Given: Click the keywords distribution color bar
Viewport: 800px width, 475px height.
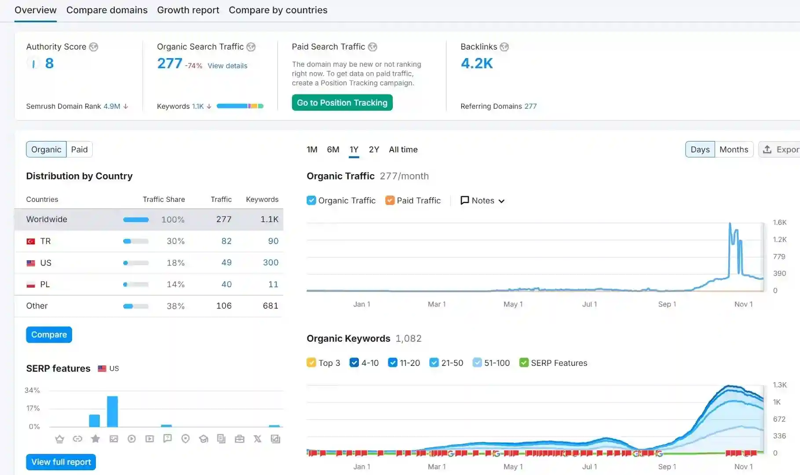Looking at the screenshot, I should [x=240, y=106].
